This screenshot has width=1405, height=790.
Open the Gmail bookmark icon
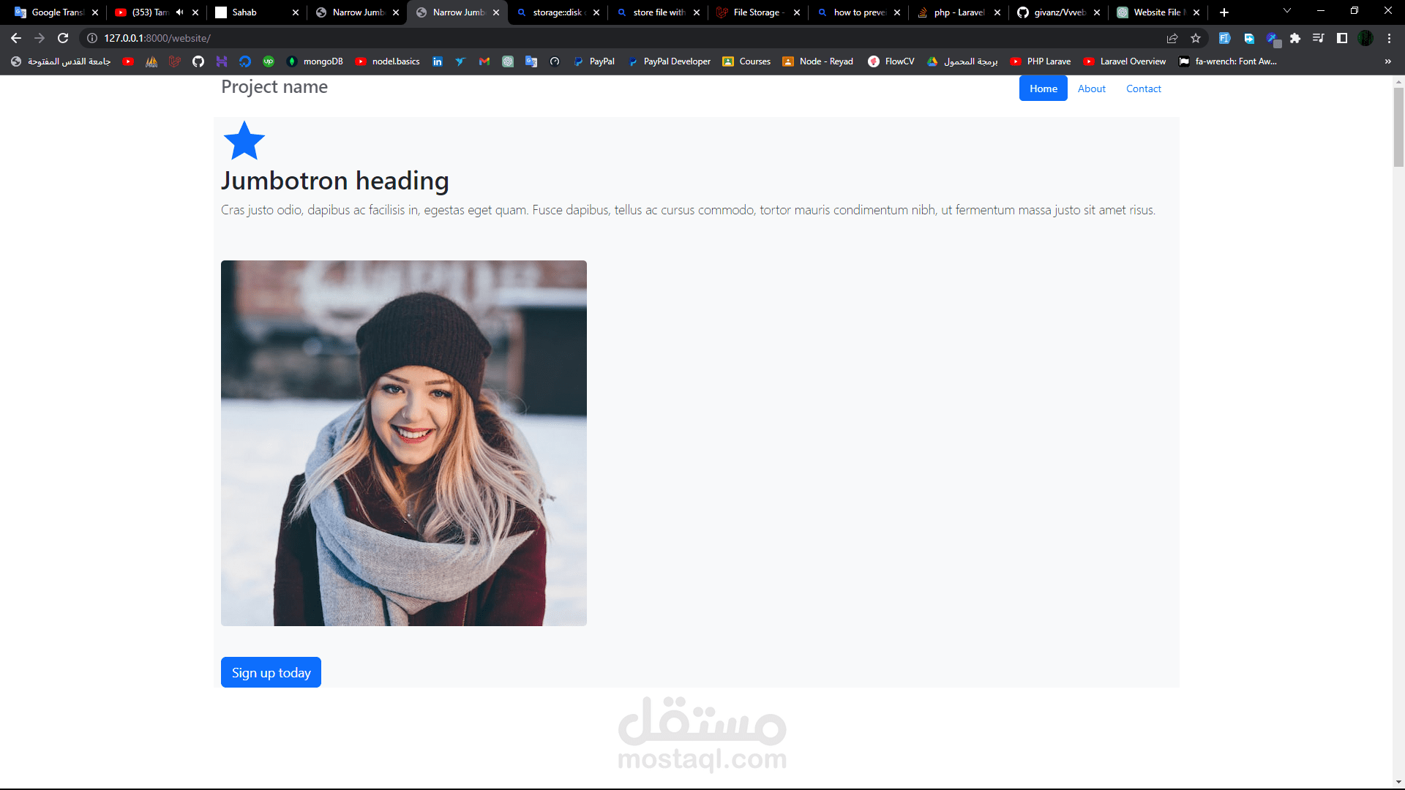[x=484, y=61]
